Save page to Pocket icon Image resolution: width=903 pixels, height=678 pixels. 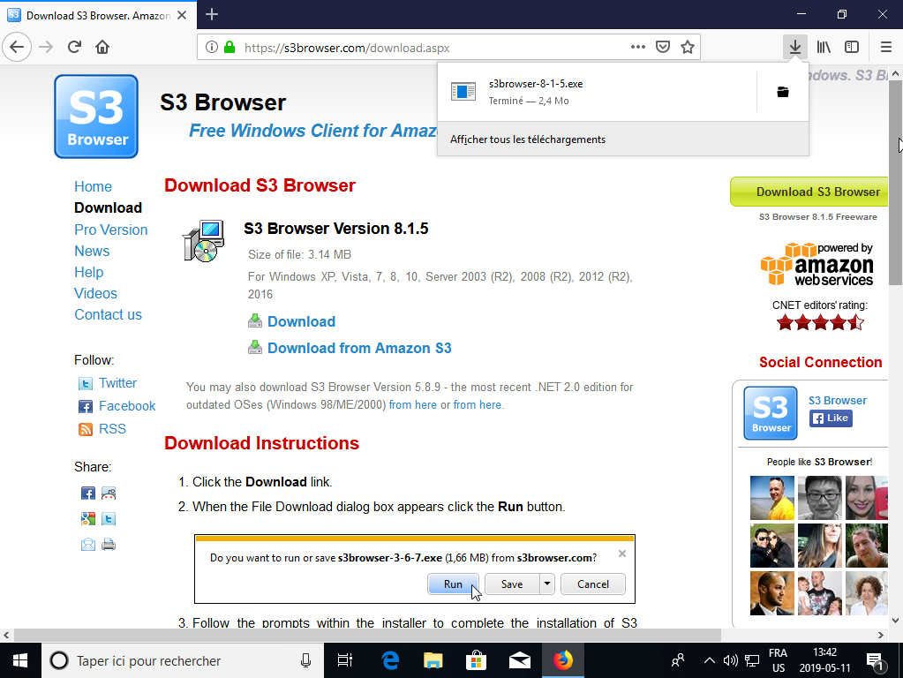(x=663, y=48)
